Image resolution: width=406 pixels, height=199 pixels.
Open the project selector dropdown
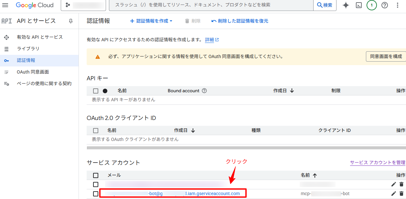click(83, 5)
